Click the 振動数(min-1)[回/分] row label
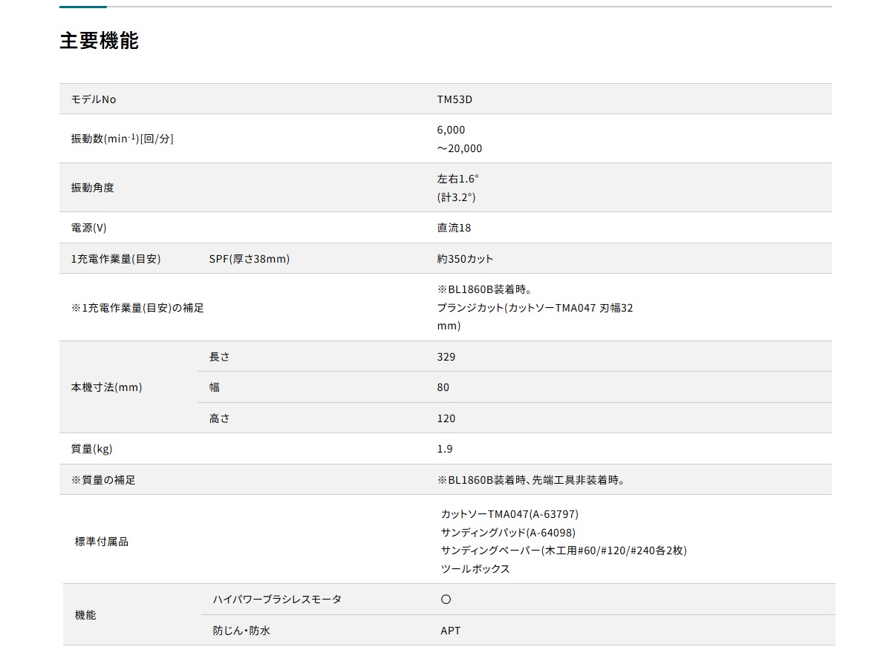Image resolution: width=886 pixels, height=667 pixels. coord(122,139)
